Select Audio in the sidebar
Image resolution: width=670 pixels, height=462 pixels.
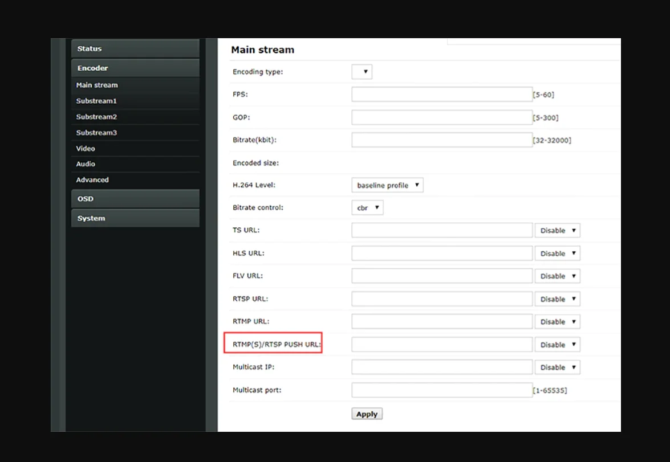[x=86, y=164]
